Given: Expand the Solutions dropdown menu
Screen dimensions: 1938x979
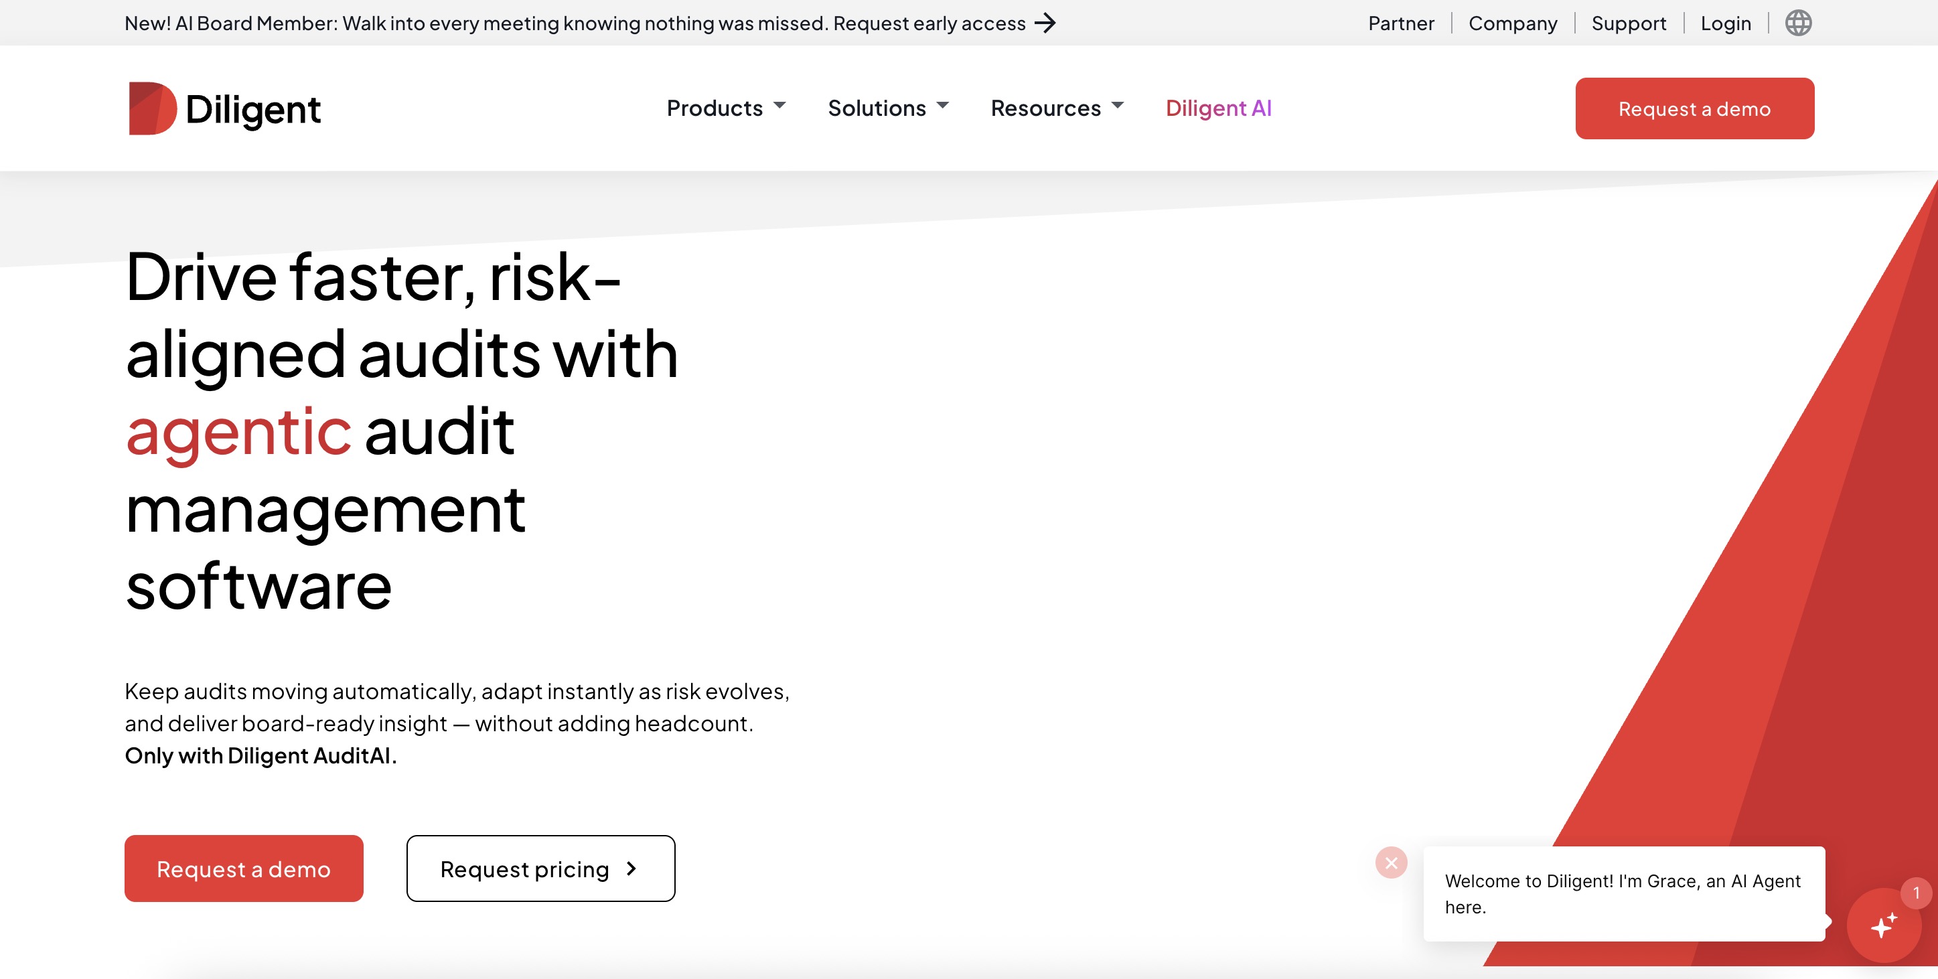Looking at the screenshot, I should [888, 108].
